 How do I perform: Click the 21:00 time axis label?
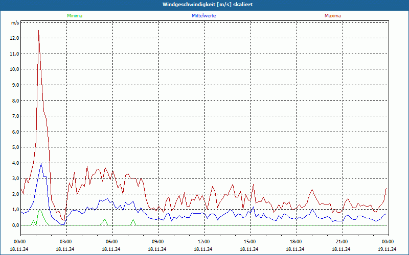pos(342,242)
